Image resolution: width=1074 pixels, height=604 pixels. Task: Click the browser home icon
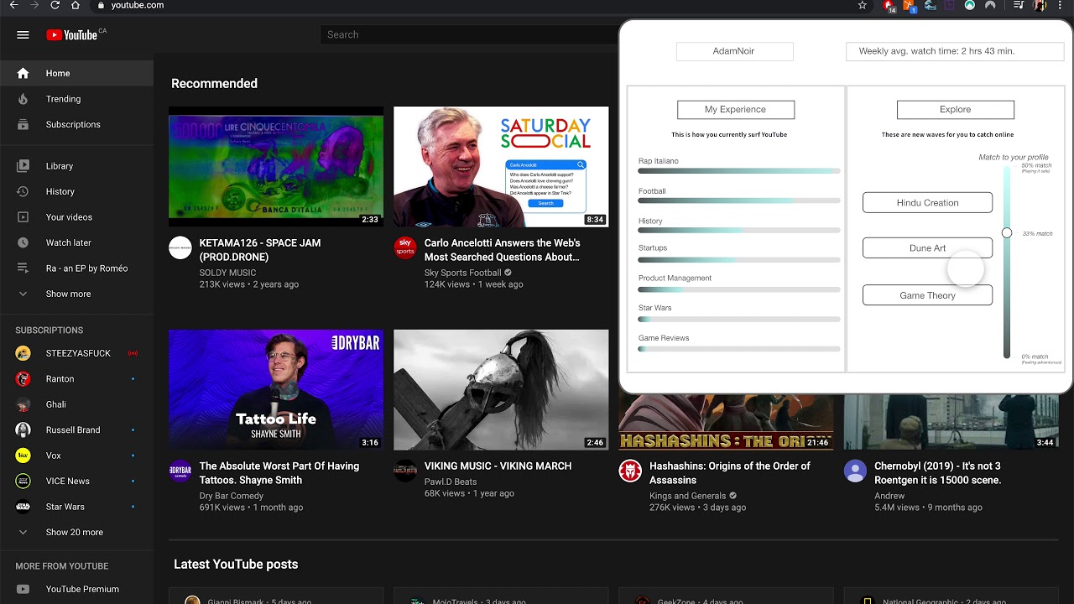(76, 5)
